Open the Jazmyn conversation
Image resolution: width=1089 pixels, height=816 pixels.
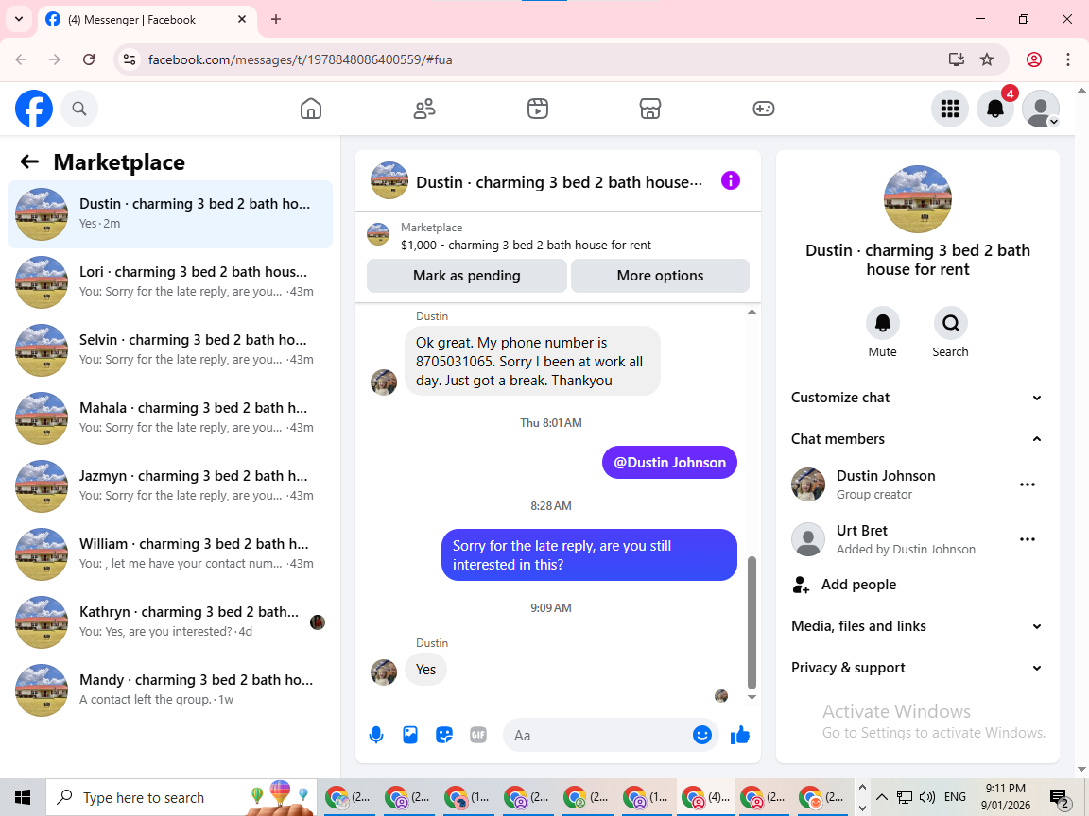(170, 486)
